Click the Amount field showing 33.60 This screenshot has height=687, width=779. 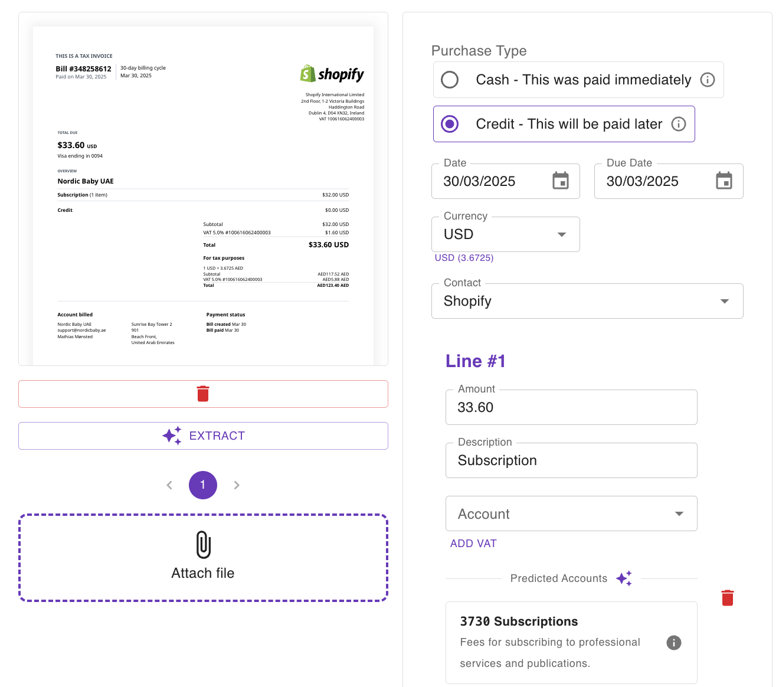point(571,407)
